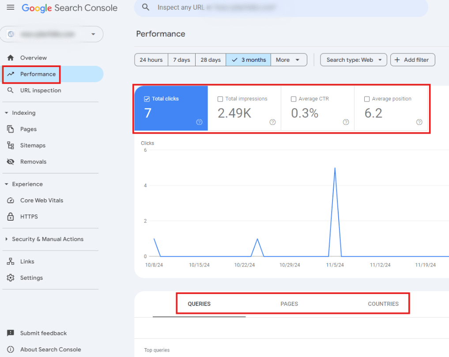Click the Settings gear icon
449x357 pixels.
11,278
